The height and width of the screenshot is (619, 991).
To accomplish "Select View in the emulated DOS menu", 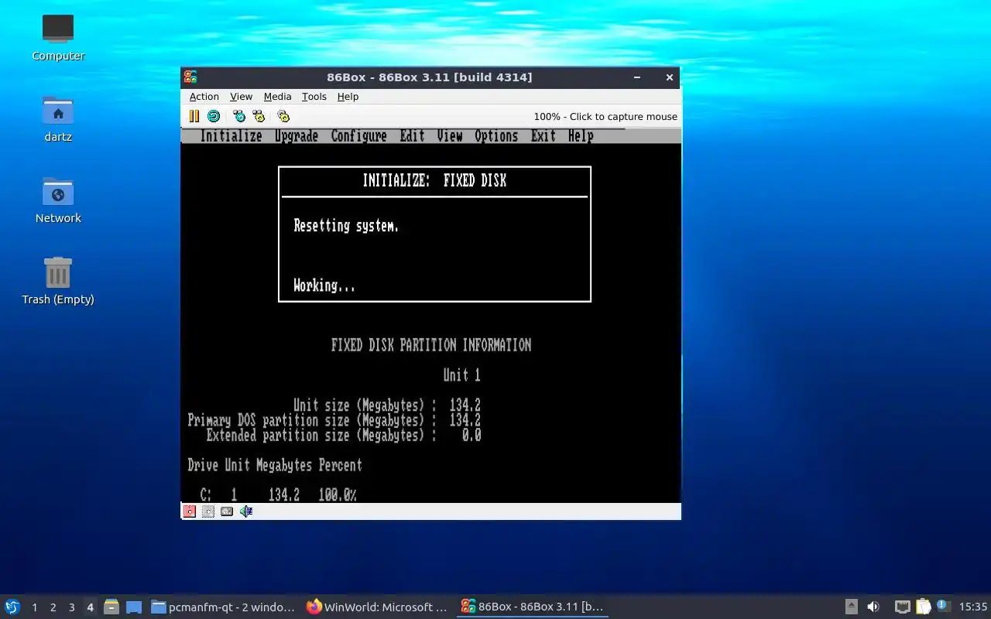I will coord(450,136).
